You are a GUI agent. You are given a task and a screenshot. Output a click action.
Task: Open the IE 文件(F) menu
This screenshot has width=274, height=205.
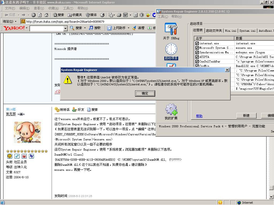(x=10, y=8)
